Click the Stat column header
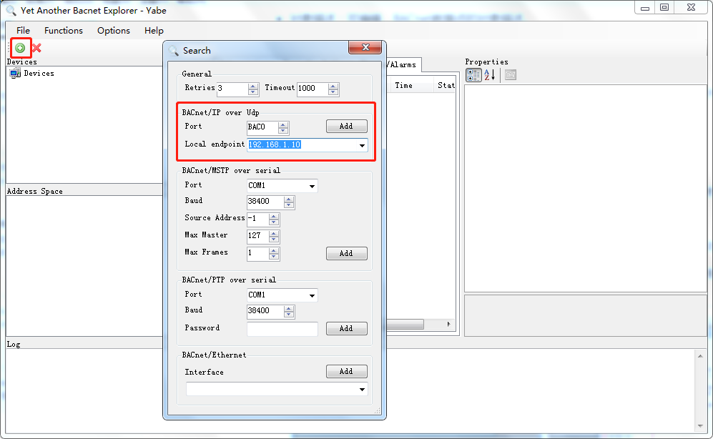713x439 pixels. tap(446, 85)
